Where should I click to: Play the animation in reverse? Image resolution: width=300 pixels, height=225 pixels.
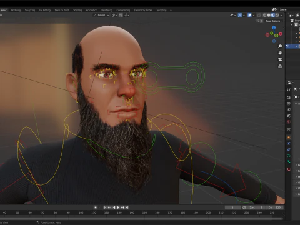click(x=114, y=207)
